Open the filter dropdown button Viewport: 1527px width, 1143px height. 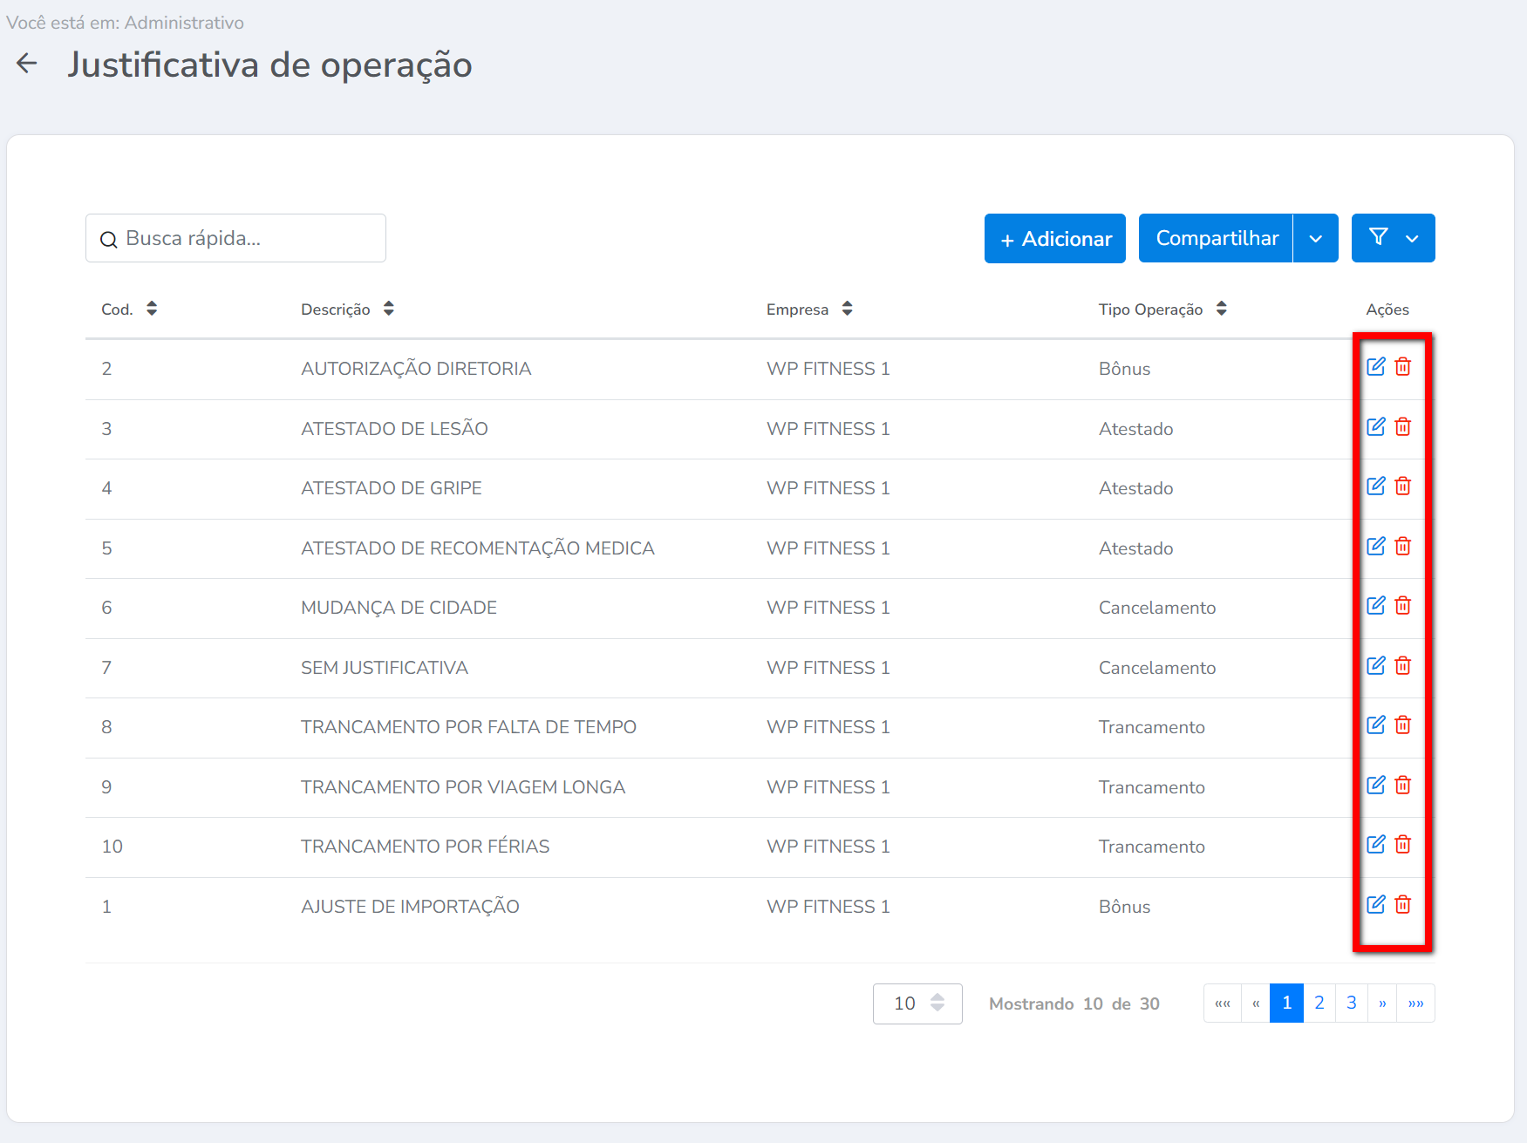[x=1393, y=239]
